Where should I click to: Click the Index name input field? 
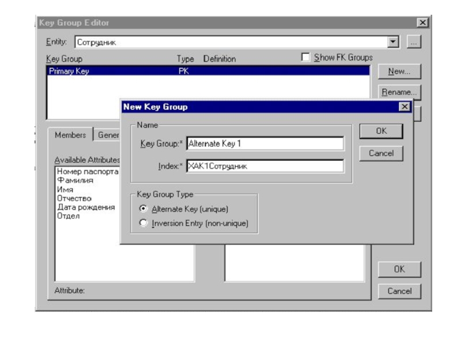coord(264,166)
